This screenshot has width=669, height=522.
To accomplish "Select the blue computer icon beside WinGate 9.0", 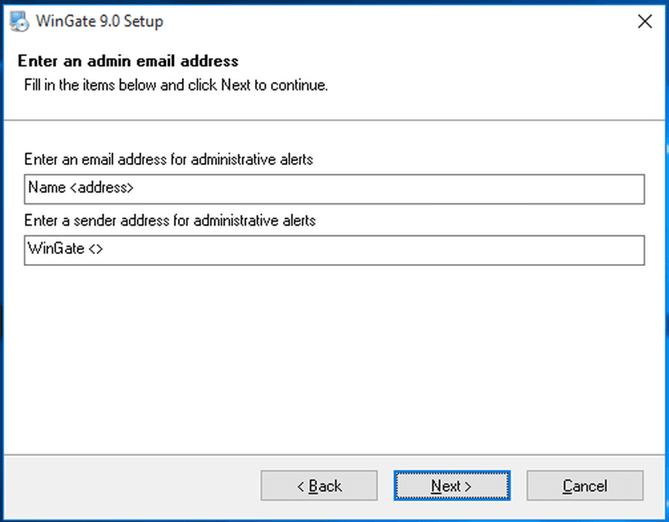I will click(x=20, y=21).
